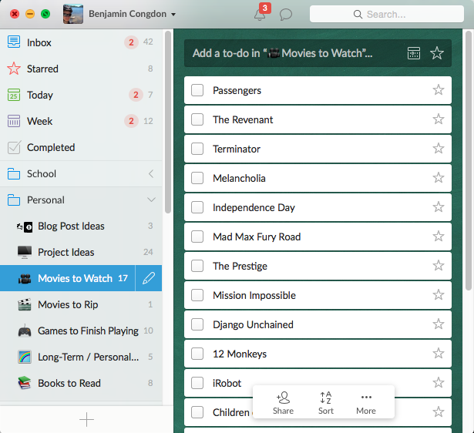Star the Independence Day to-do
The width and height of the screenshot is (474, 433).
point(438,207)
